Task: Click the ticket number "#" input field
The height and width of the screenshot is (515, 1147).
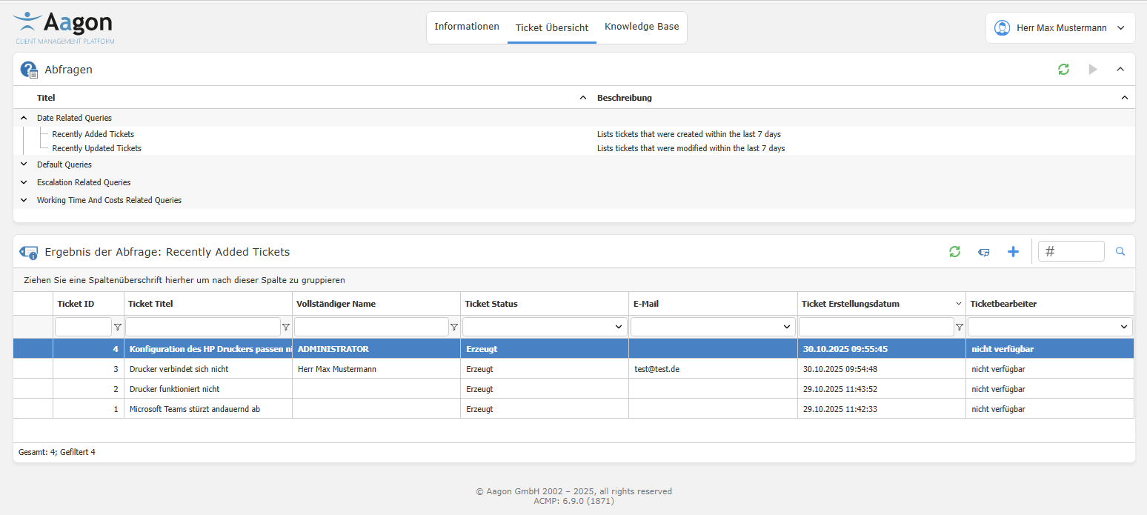Action: [x=1071, y=251]
